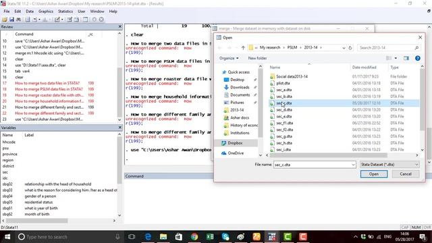Screen dimensions: 432x243
Task: Click the Break (stop) toolbar icon
Action: (101, 20)
